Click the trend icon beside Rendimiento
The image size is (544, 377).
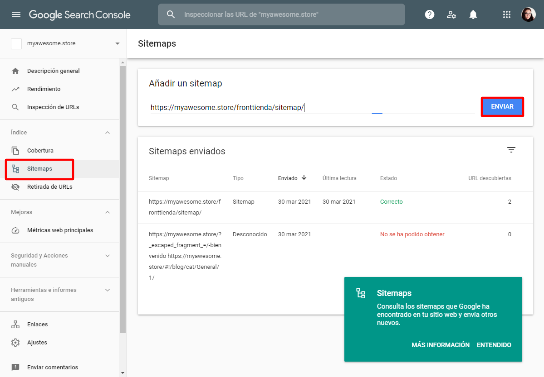15,89
